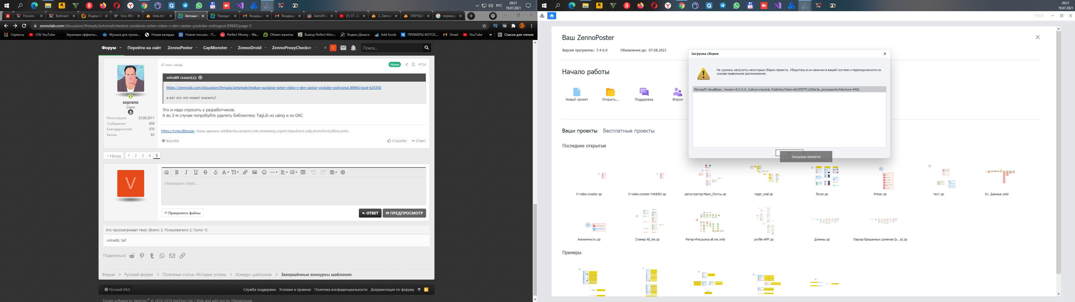This screenshot has height=302, width=1075.
Task: Open the Поддержка support icon
Action: (x=644, y=95)
